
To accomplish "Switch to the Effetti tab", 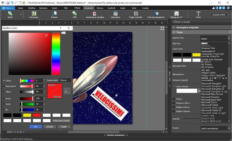I will click(77, 8).
